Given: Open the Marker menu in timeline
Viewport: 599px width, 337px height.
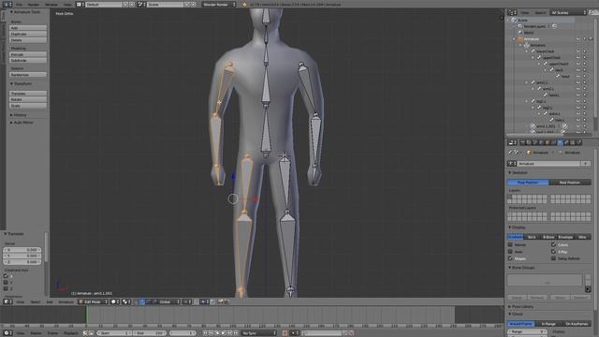Looking at the screenshot, I should (36, 333).
